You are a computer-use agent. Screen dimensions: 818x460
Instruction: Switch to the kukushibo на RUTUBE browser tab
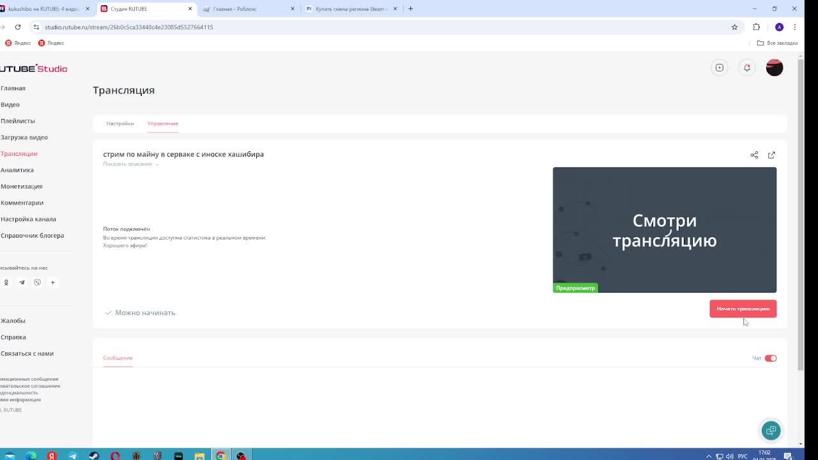(x=47, y=9)
